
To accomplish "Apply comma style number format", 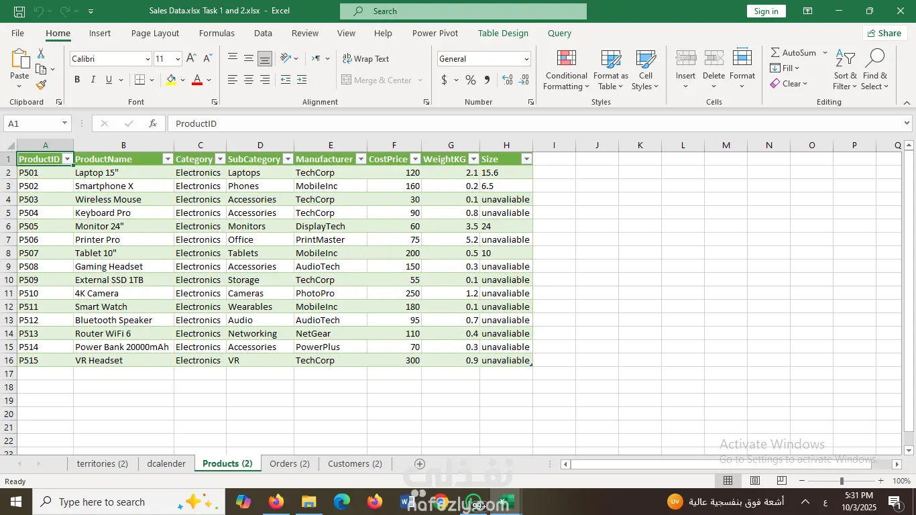I will [487, 80].
